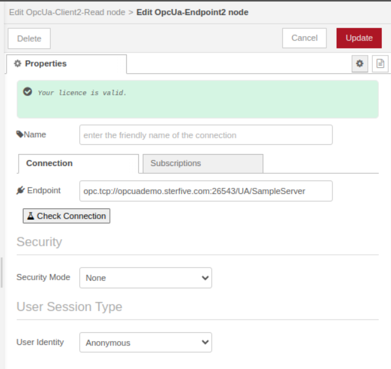Test endpoint with Check Connection button
Screen dimensions: 391x369
[66, 216]
